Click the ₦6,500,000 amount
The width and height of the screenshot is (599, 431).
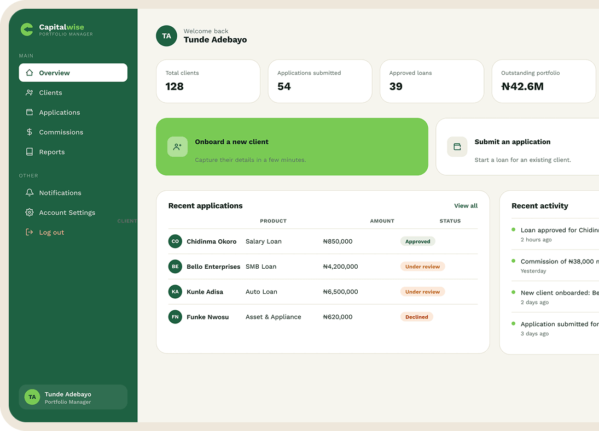(x=340, y=291)
